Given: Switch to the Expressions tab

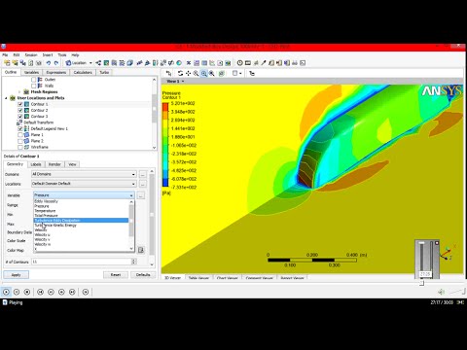Looking at the screenshot, I should tap(55, 72).
